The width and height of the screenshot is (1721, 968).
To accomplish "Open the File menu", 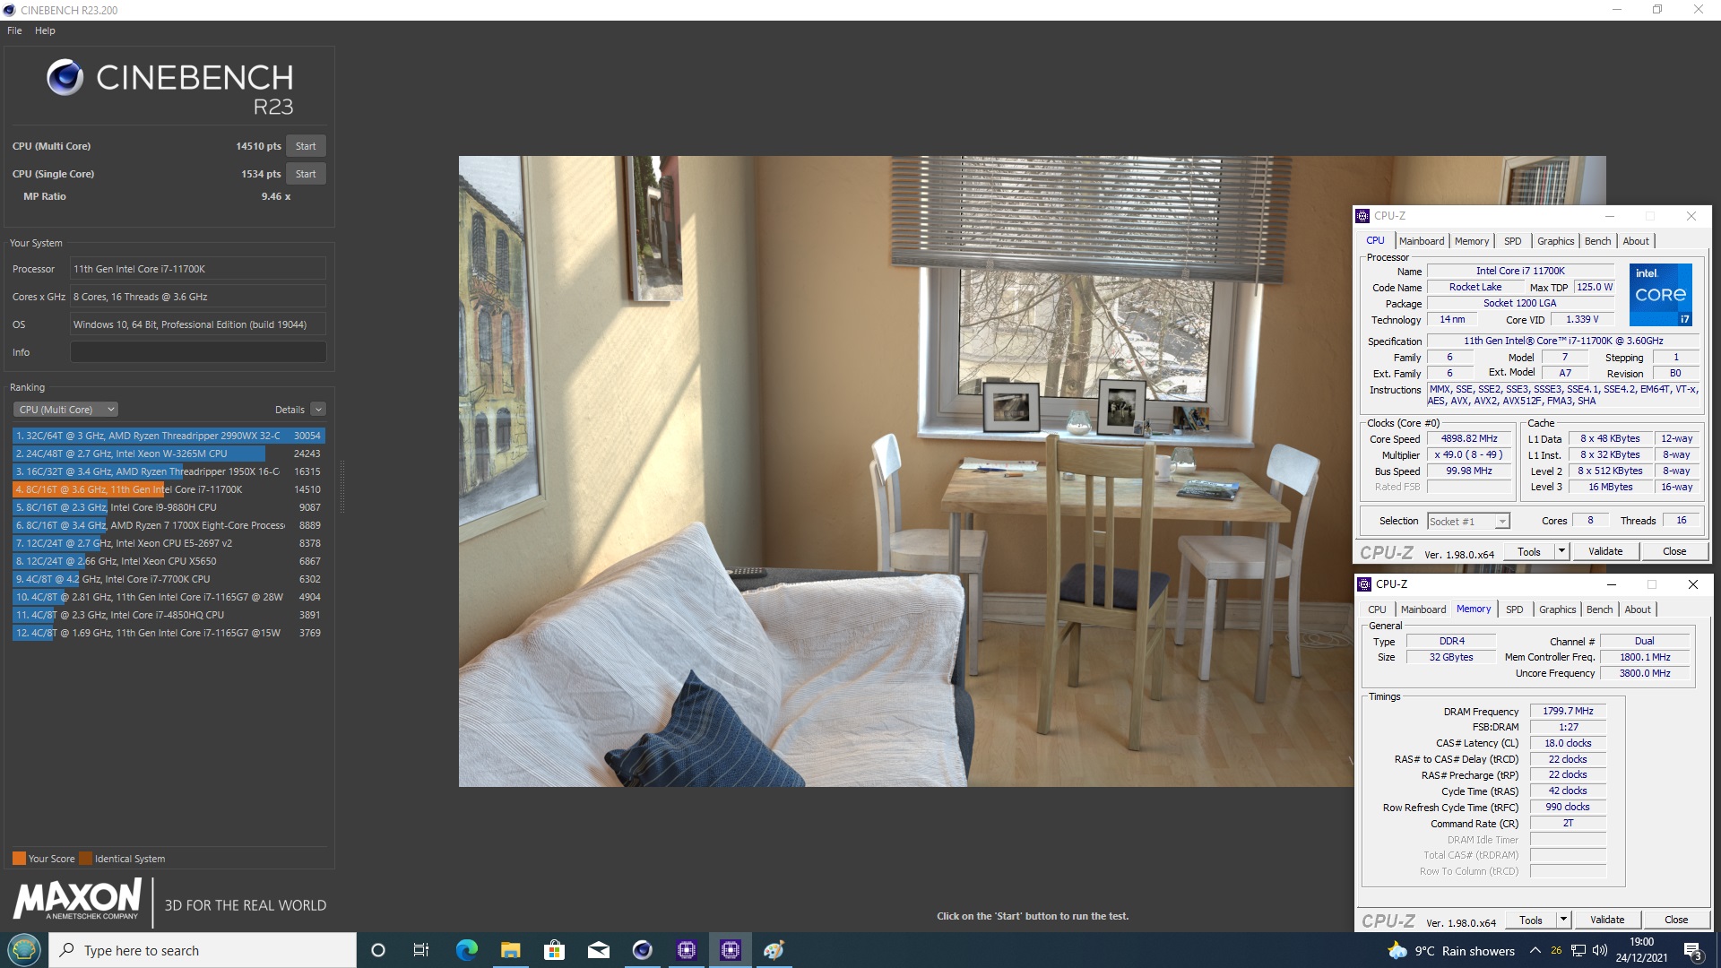I will point(14,30).
